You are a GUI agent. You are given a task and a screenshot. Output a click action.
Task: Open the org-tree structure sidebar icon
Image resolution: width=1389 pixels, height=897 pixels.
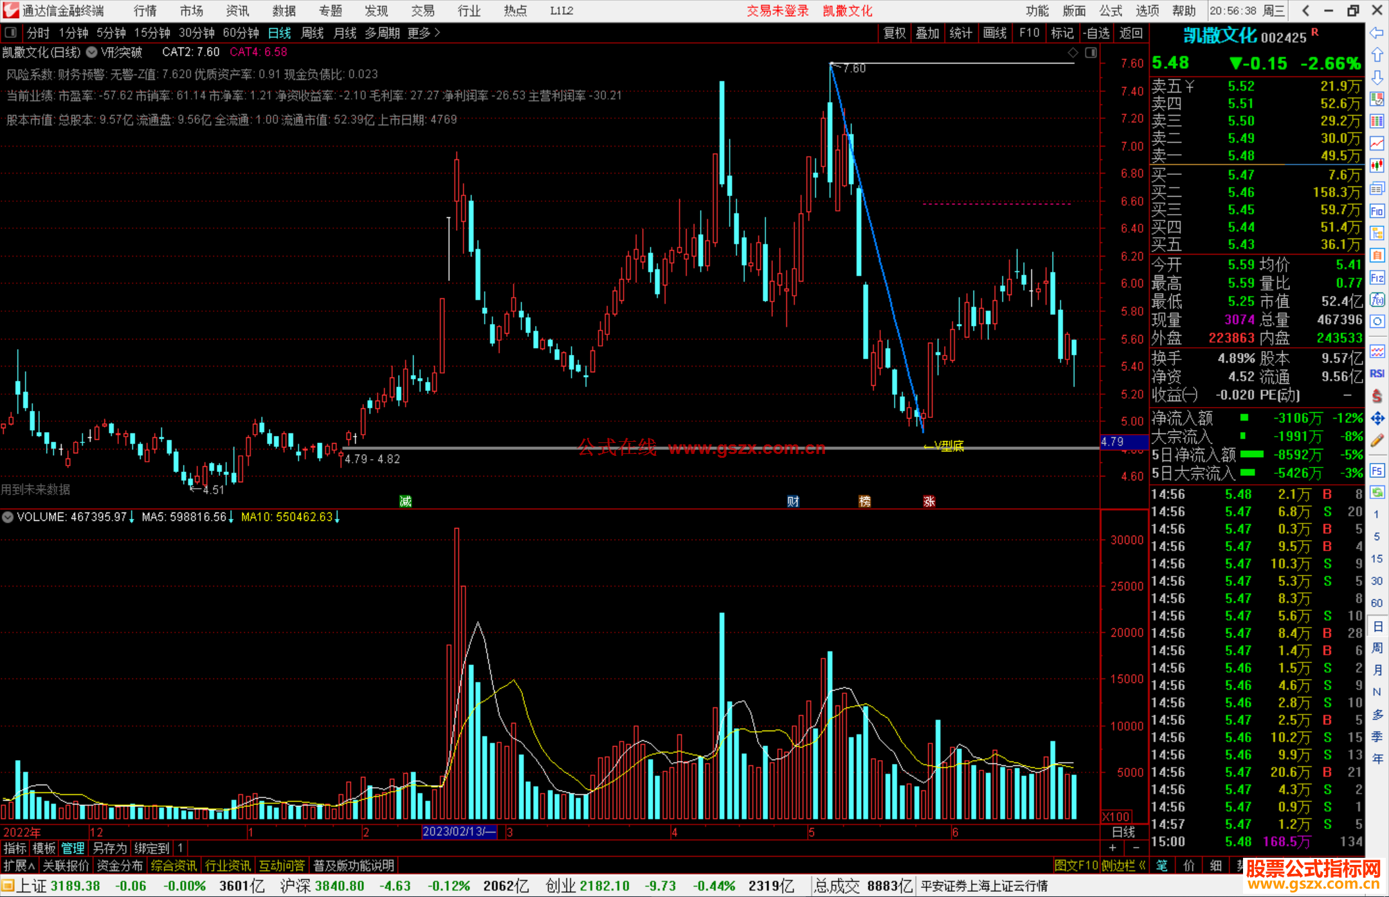coord(1377,233)
